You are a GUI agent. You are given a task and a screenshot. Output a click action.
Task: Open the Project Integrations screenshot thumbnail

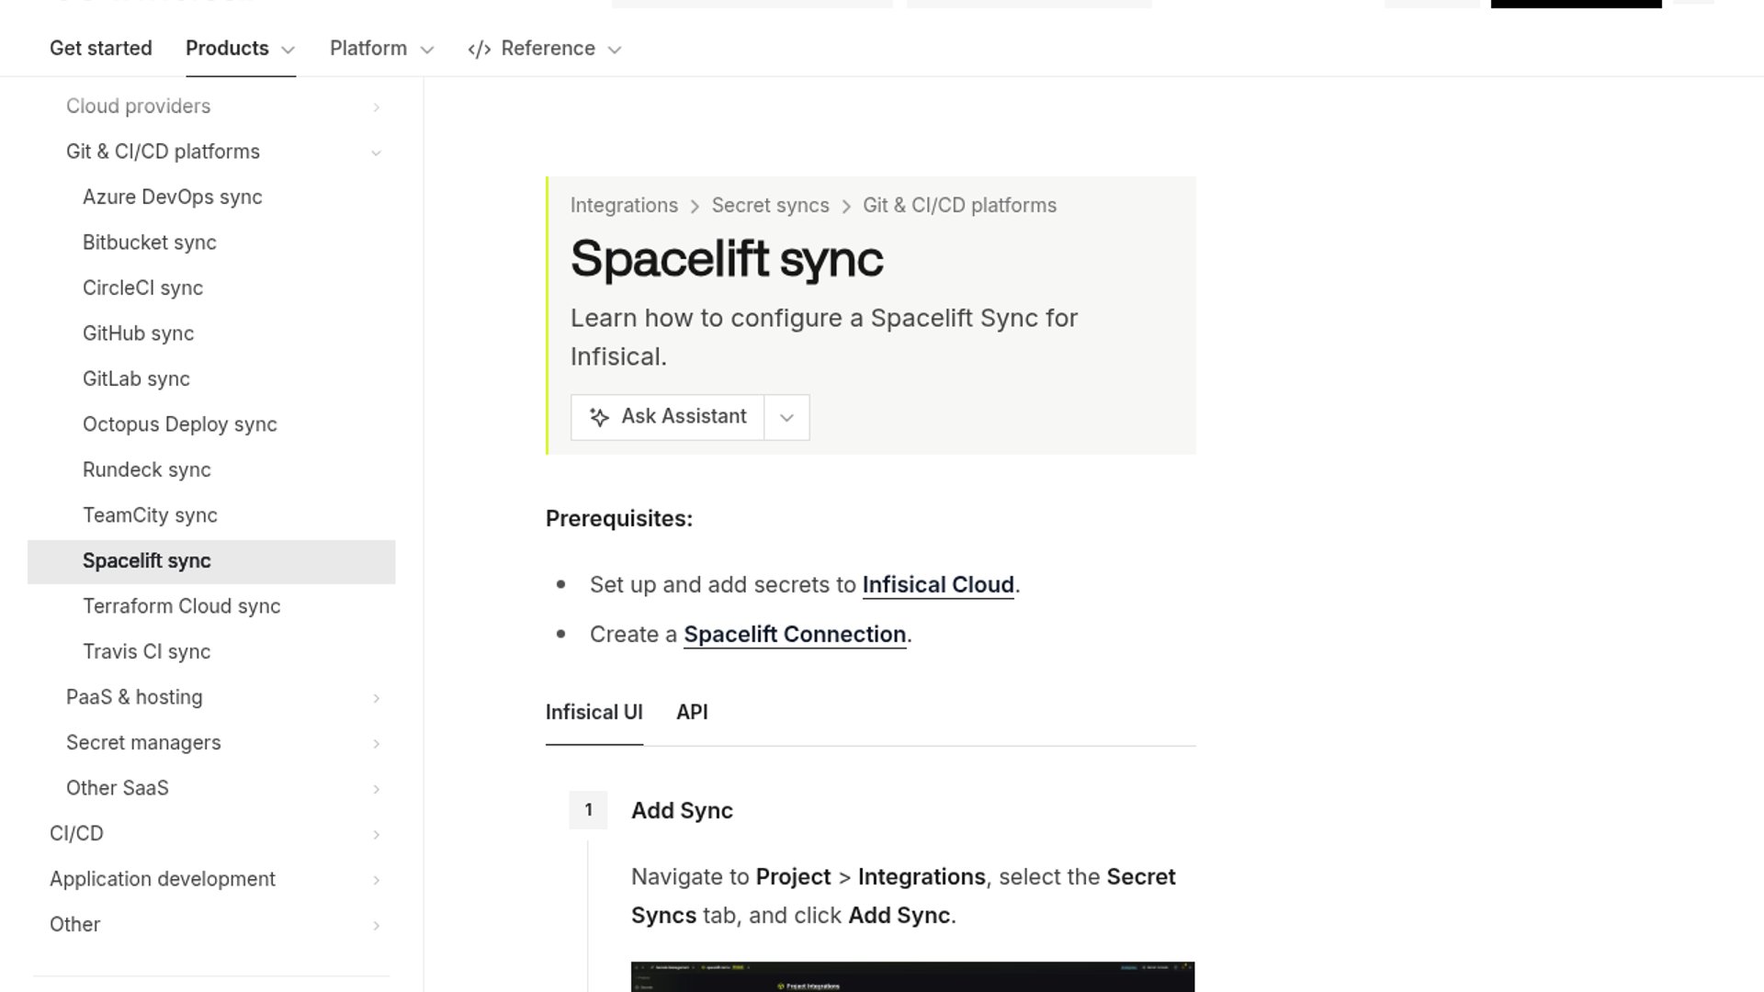pyautogui.click(x=912, y=976)
